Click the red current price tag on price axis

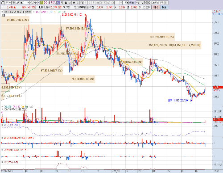218,87
